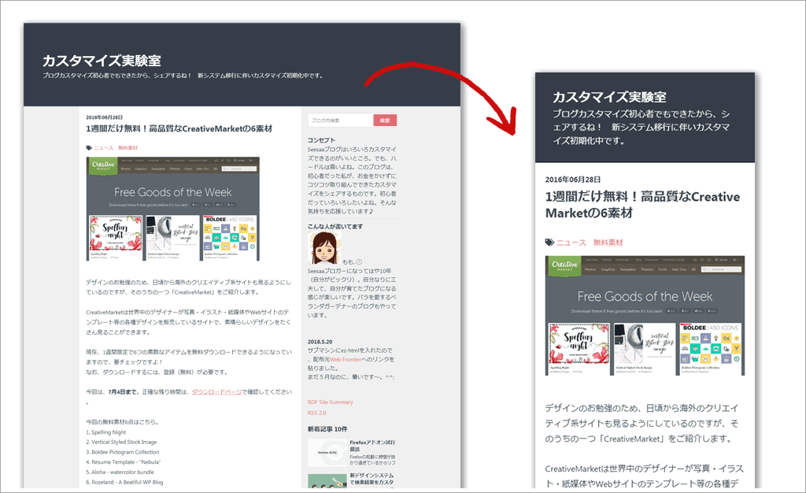
Task: Click the tag icon in the desktop article
Action: coord(89,148)
